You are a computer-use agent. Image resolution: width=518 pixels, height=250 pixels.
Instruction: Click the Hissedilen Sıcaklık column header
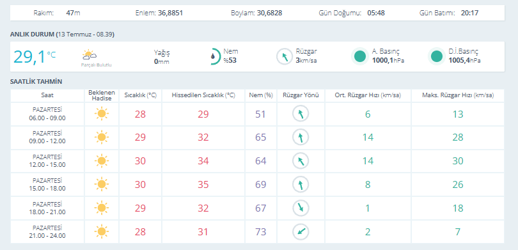[203, 95]
